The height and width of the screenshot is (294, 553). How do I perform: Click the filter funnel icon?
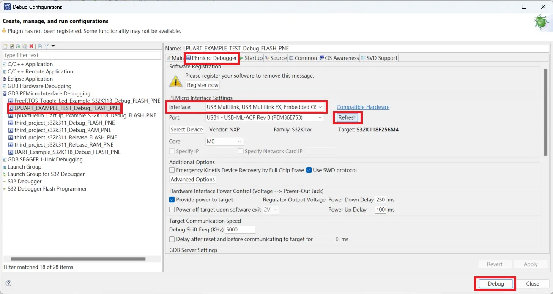click(x=47, y=46)
